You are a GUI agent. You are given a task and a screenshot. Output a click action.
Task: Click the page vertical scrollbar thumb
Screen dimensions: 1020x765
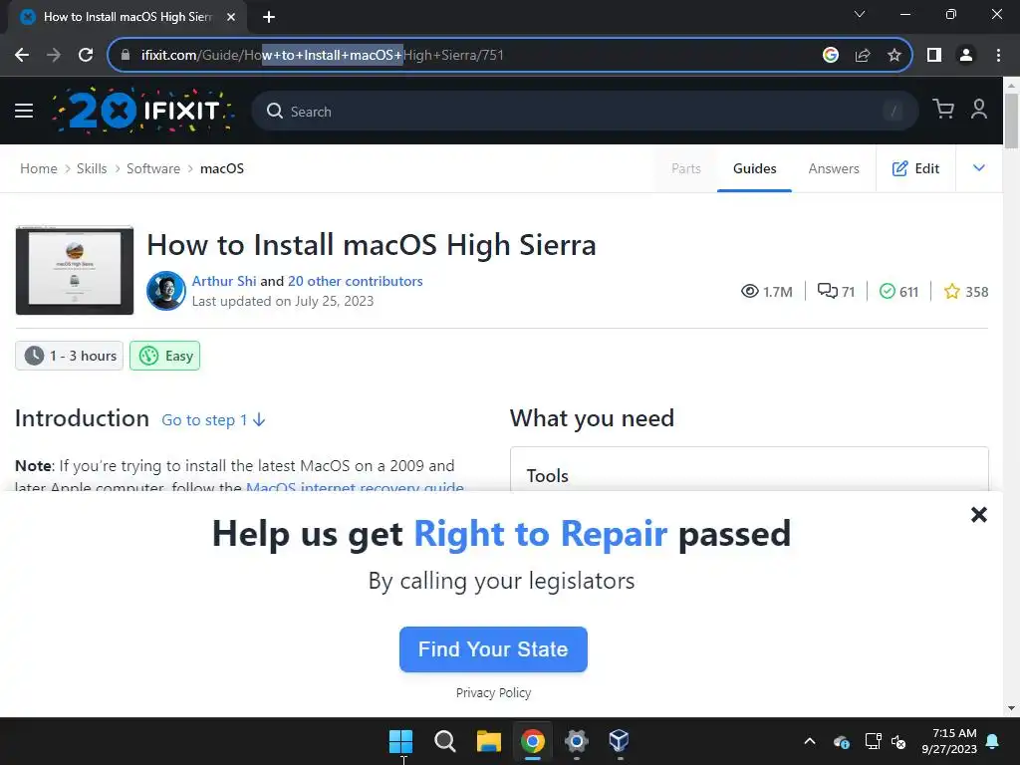click(1011, 121)
